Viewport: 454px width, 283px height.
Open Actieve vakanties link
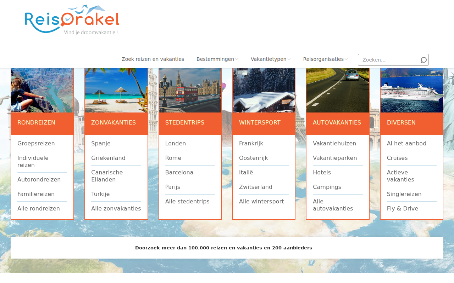point(401,176)
